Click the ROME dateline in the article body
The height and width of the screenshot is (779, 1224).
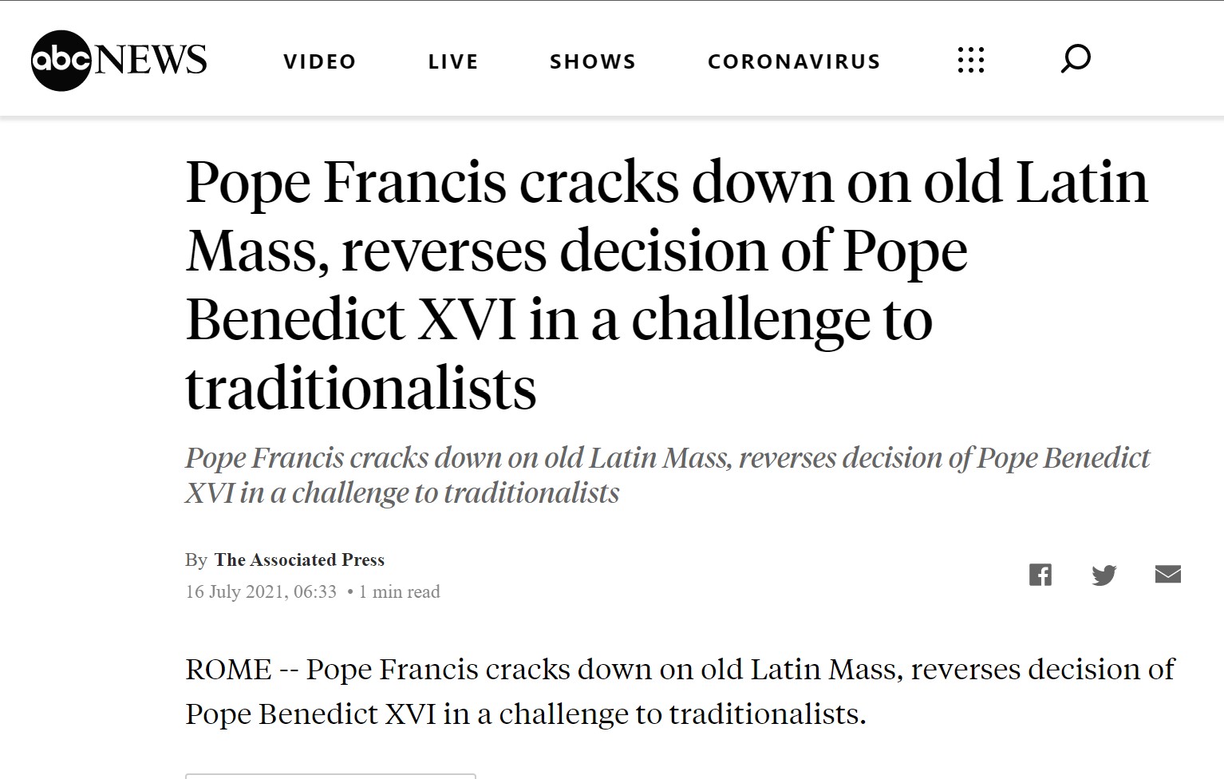tap(228, 670)
